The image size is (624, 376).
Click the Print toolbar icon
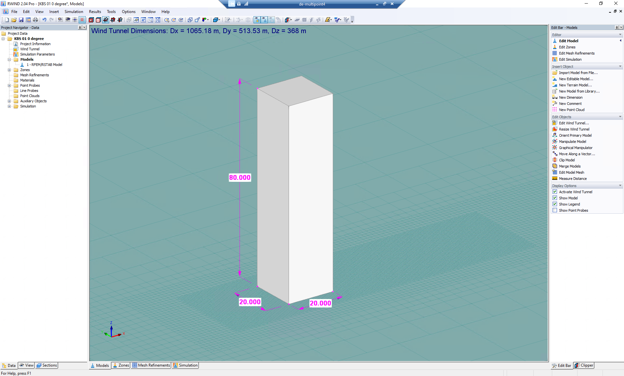tap(35, 20)
